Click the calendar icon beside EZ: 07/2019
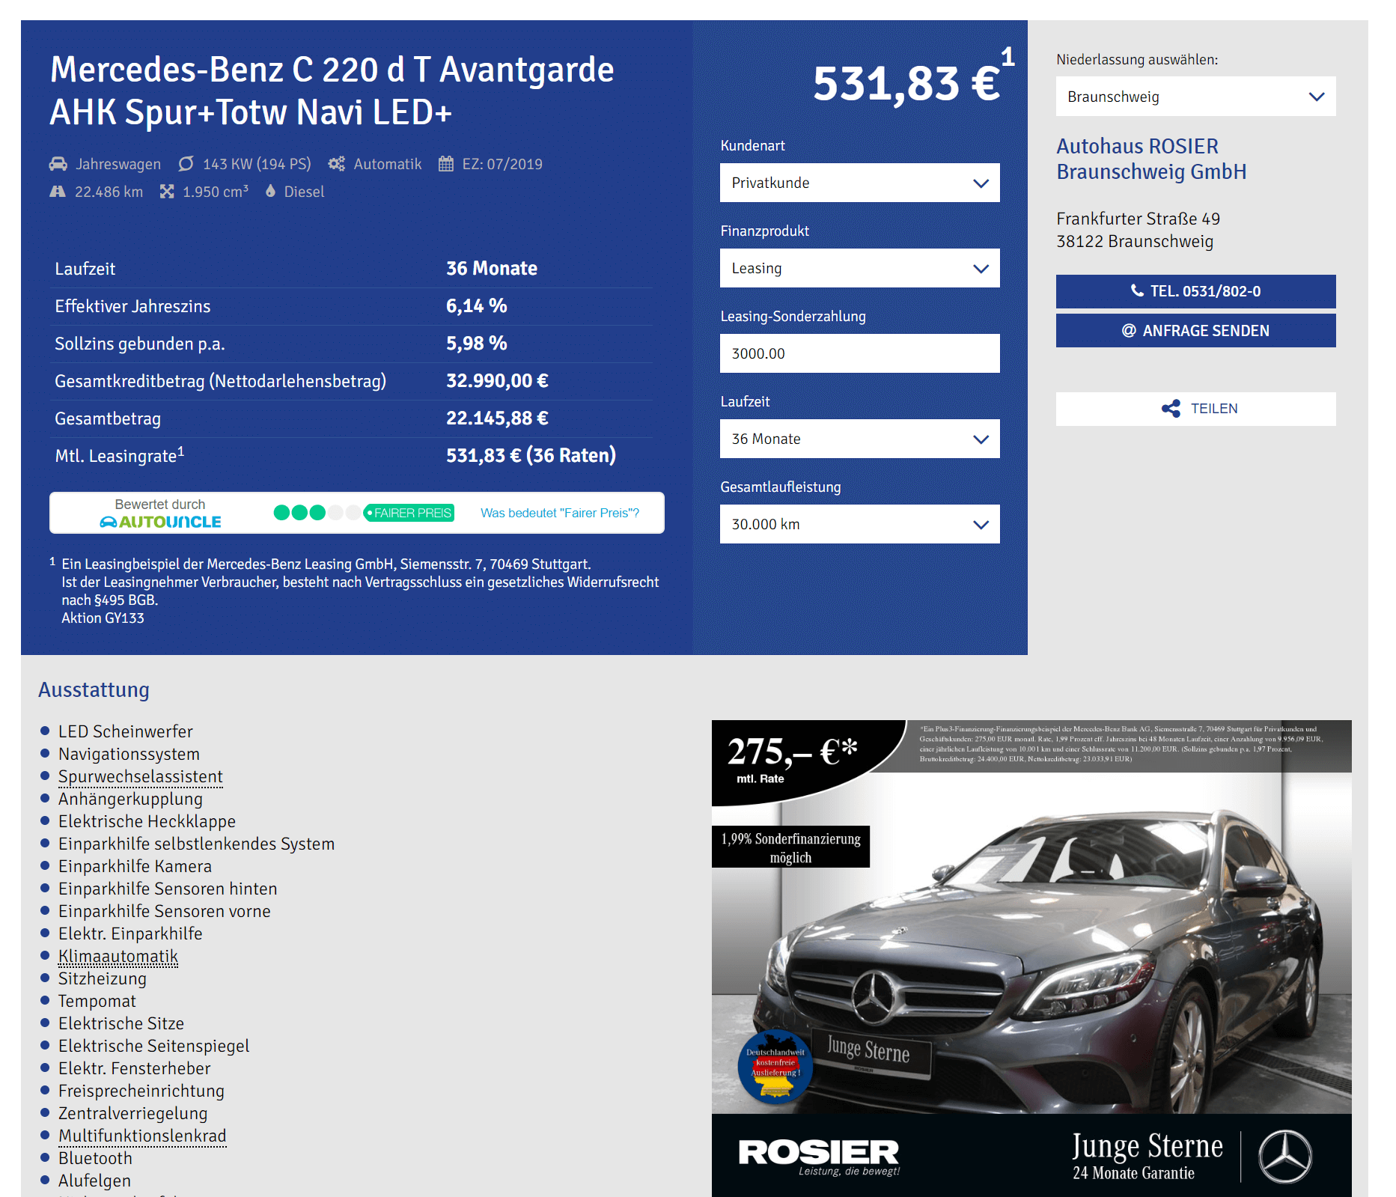Image resolution: width=1396 pixels, height=1197 pixels. [x=446, y=164]
